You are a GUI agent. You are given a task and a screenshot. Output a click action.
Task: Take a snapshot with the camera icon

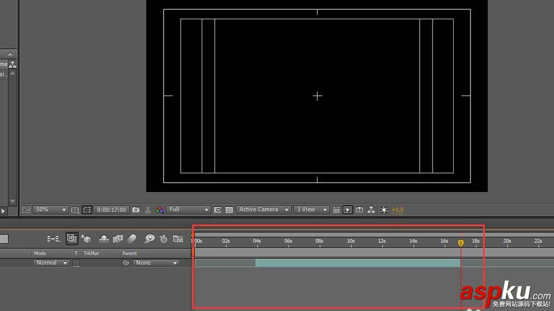pos(136,210)
